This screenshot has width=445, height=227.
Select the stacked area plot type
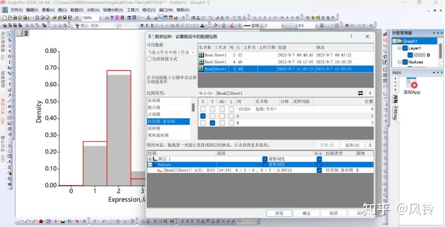[169, 135]
